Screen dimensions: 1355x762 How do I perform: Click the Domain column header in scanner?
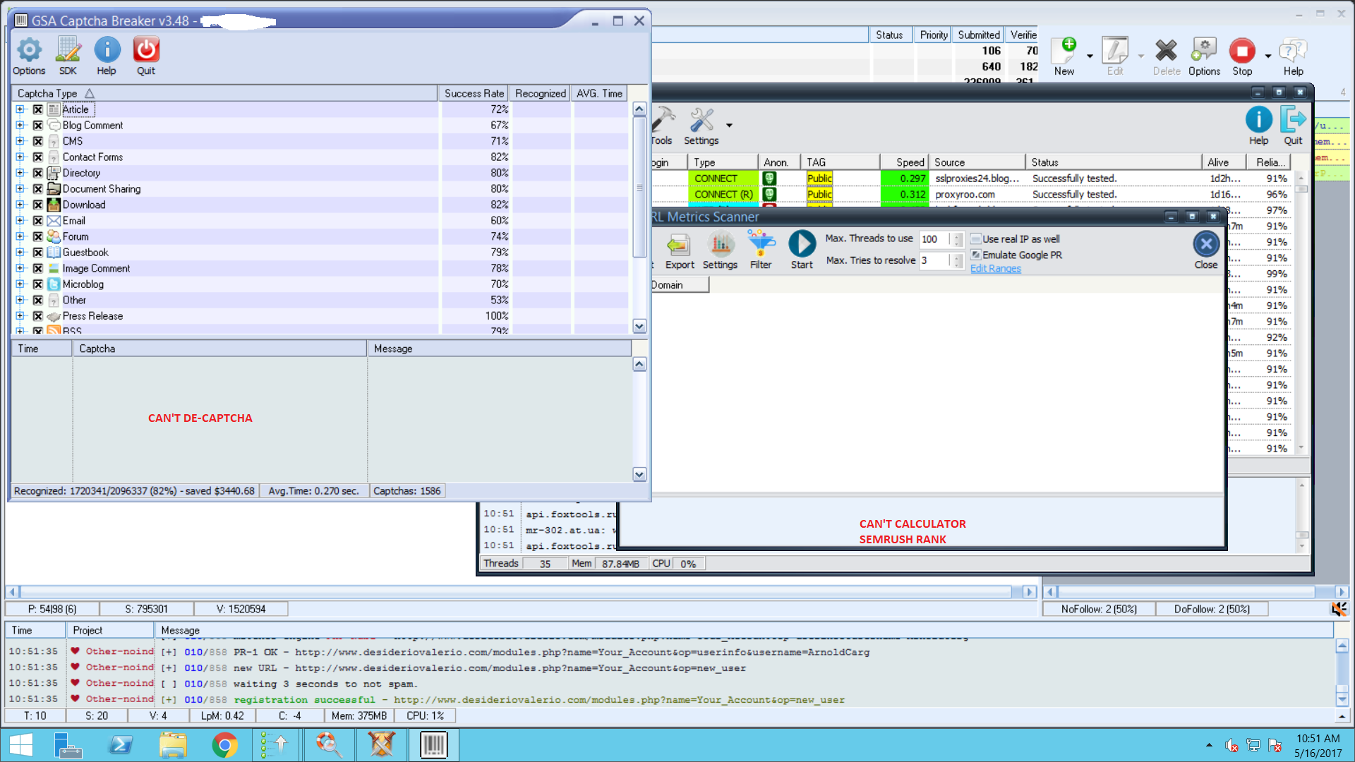point(679,285)
